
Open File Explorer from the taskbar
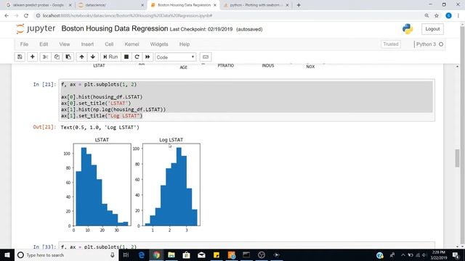171,254
